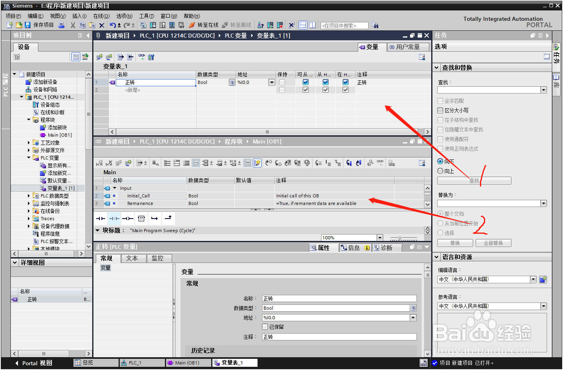
Task: Split editor space vertically icon
Action: (313, 25)
